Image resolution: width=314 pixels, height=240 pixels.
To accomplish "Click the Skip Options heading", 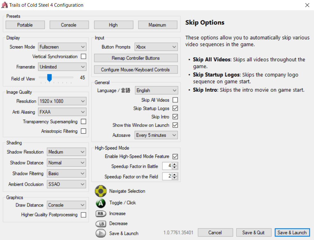I will (205, 23).
